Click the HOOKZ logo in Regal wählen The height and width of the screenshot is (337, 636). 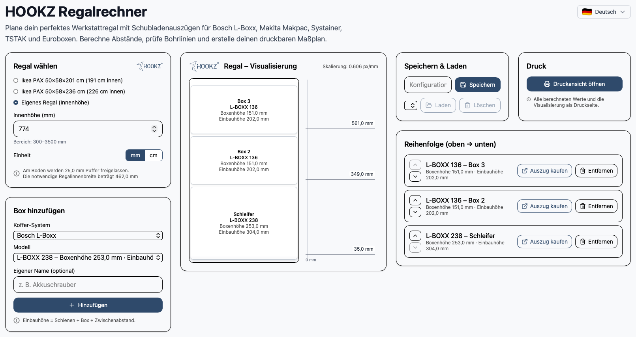click(x=150, y=66)
